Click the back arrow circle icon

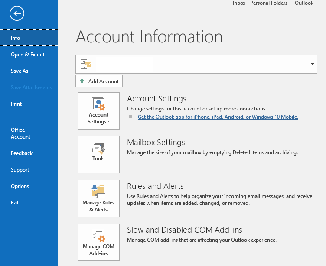[17, 13]
